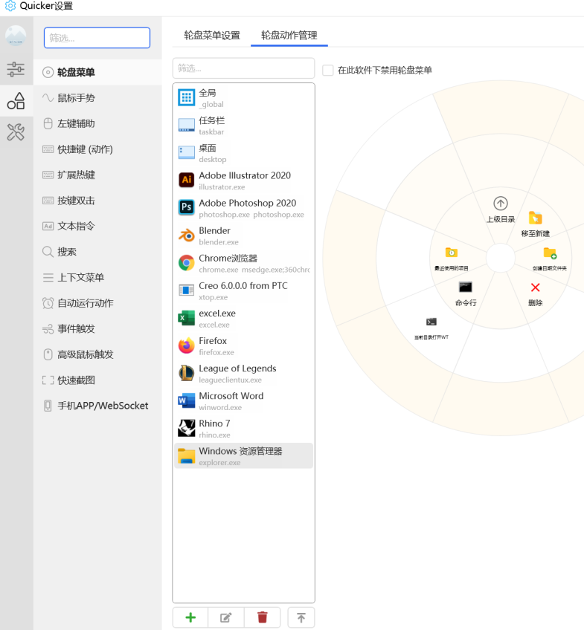Image resolution: width=584 pixels, height=630 pixels.
Task: Click the navigation 筛选 filter field
Action: click(x=97, y=38)
